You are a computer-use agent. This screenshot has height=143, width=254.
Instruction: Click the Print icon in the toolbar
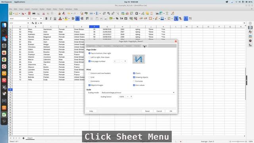tap(34, 13)
